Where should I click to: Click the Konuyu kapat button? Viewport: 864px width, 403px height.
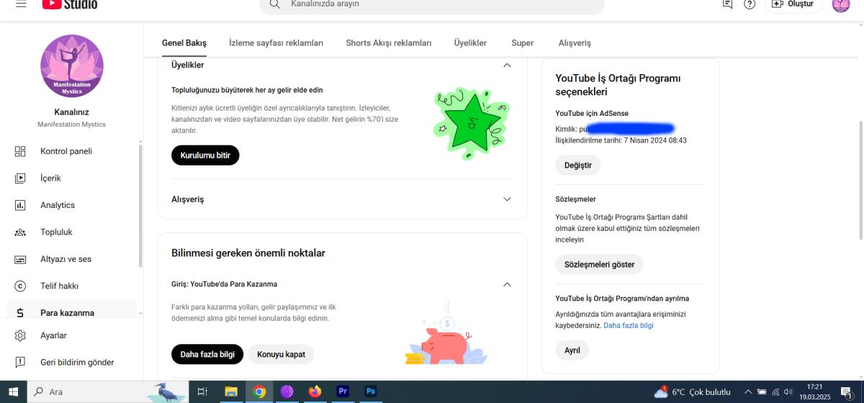(x=282, y=354)
